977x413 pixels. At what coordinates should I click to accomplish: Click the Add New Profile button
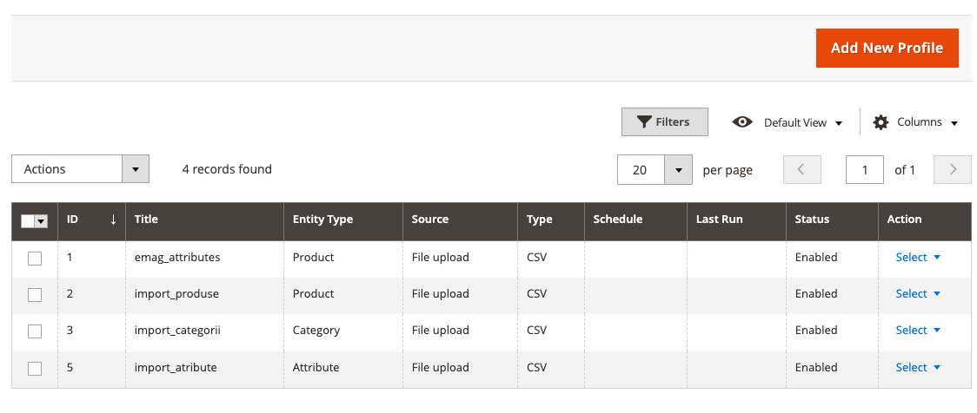(x=887, y=48)
